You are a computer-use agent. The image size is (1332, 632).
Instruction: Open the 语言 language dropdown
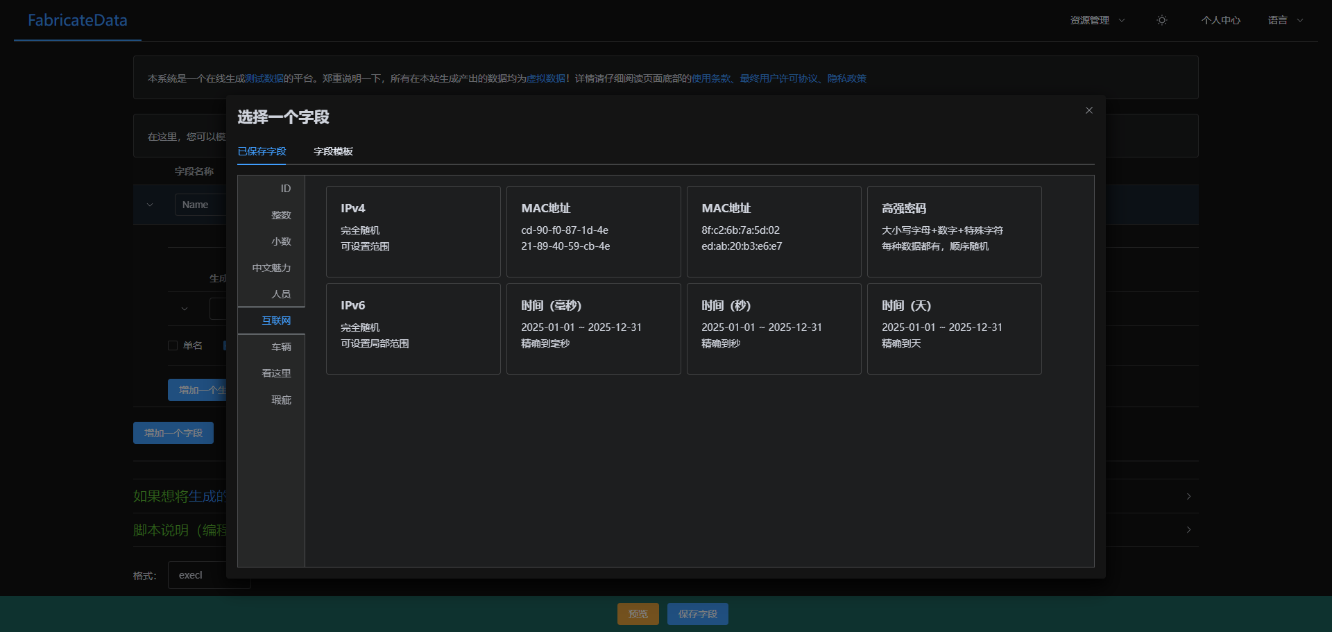[x=1286, y=20]
